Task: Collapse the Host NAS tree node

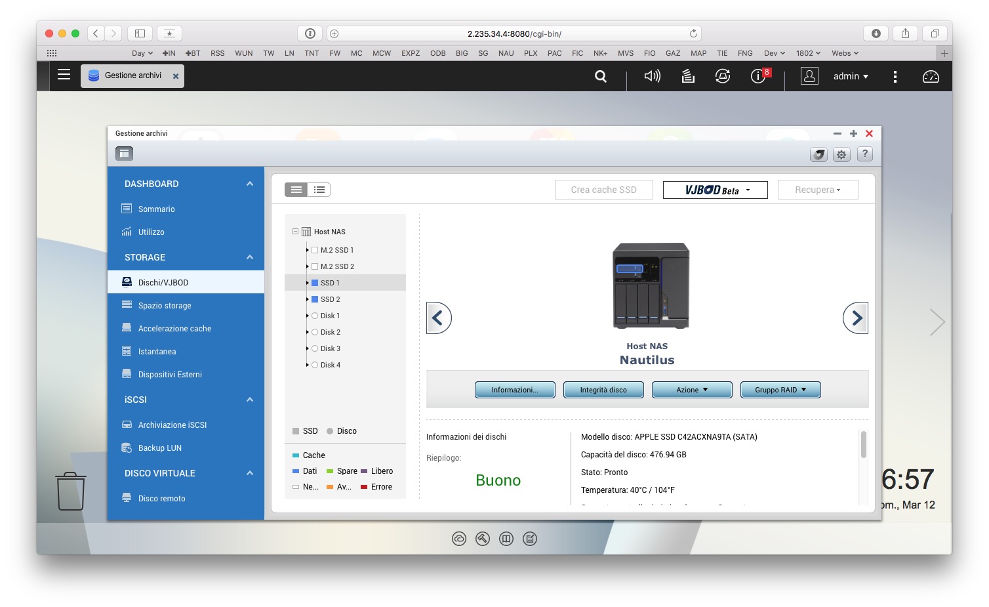Action: click(295, 232)
